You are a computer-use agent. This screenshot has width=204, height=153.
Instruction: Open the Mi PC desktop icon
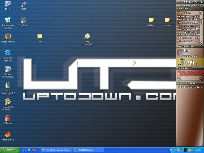click(8, 5)
